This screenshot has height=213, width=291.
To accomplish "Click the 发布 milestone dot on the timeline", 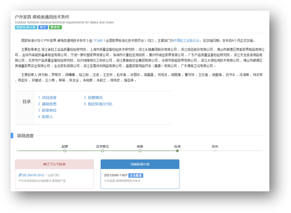I will [x=215, y=151].
